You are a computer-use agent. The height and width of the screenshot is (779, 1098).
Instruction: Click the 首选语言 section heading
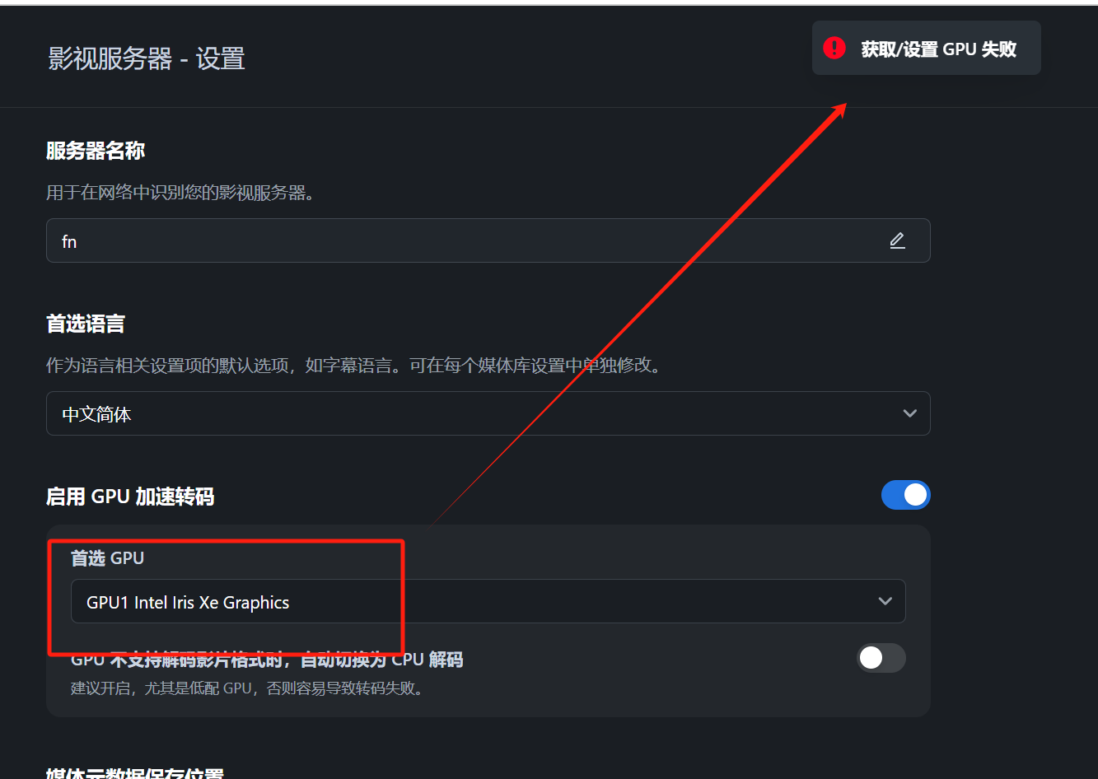click(x=86, y=324)
